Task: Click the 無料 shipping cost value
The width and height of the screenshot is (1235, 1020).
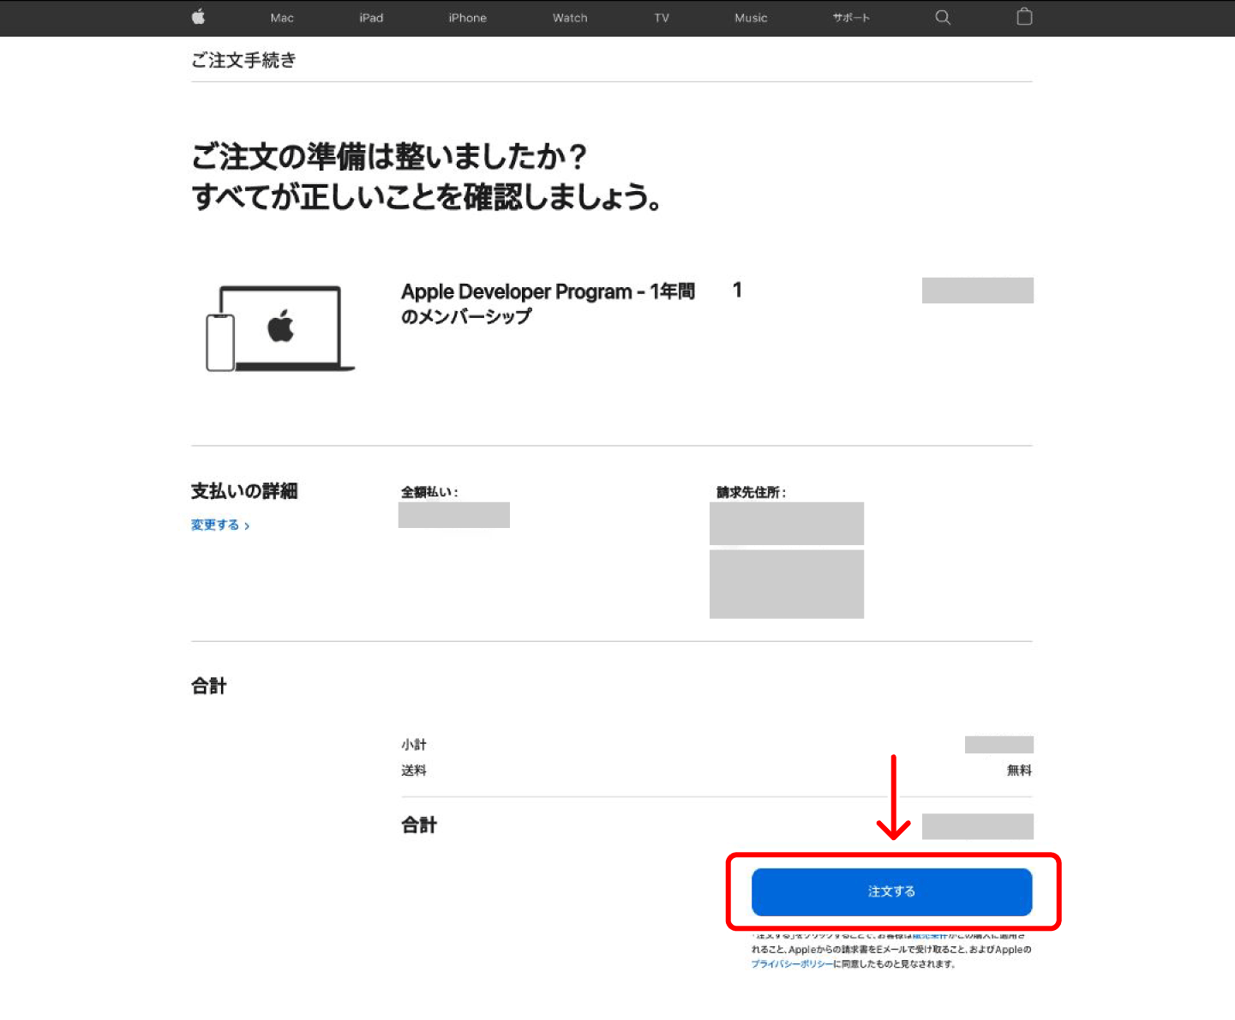Action: [x=1019, y=771]
